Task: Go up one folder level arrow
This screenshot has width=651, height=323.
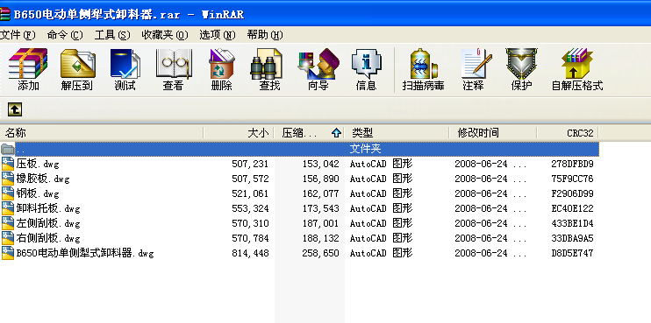Action: (x=15, y=109)
